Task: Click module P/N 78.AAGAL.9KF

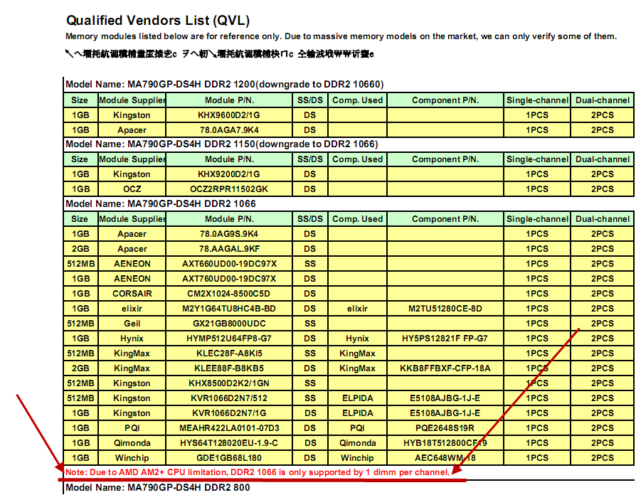Action: click(x=229, y=249)
